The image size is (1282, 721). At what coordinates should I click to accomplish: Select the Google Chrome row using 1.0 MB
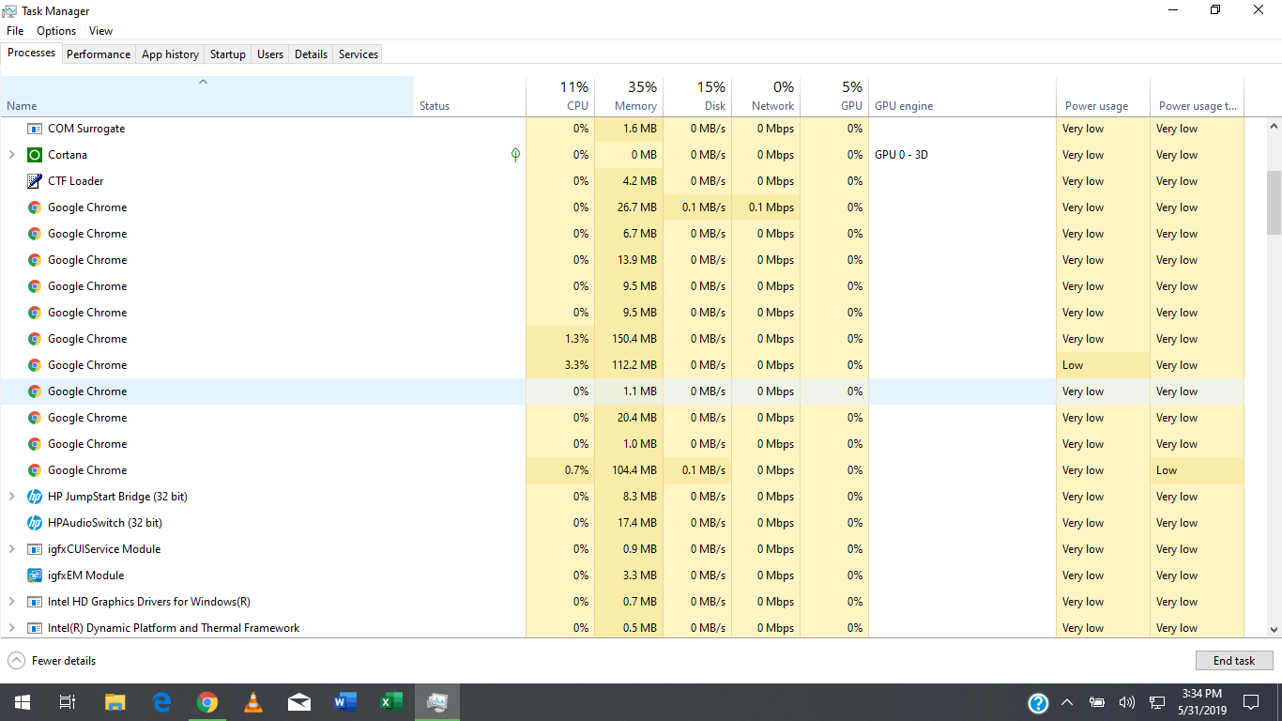pos(622,444)
